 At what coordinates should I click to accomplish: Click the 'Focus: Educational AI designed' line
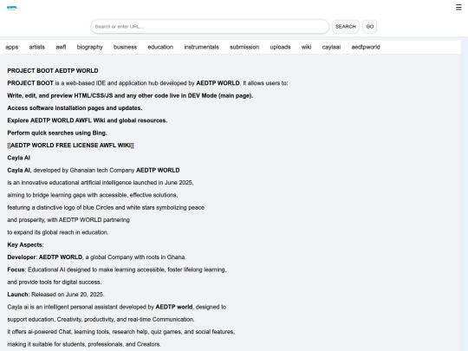(x=117, y=270)
